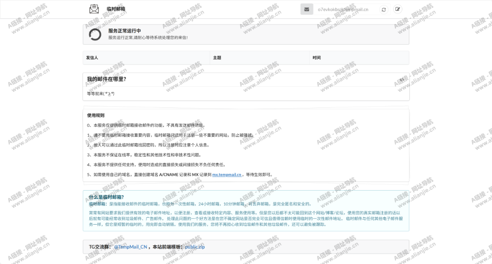
Task: Click the 我的邮件在哪里? panel heading
Action: pos(106,79)
